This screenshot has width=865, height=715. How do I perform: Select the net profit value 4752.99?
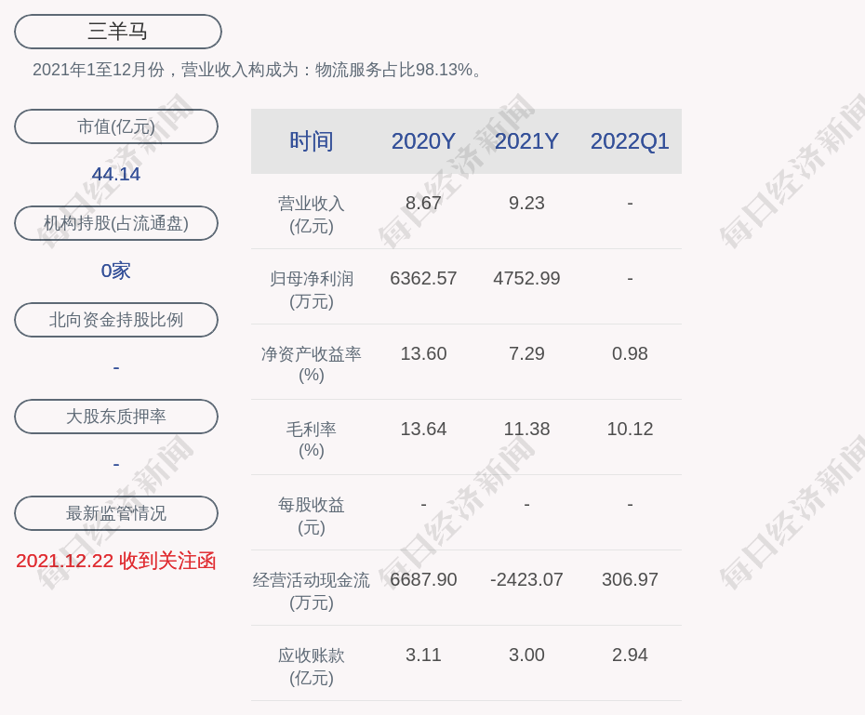[x=526, y=278]
